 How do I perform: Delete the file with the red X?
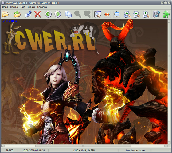[x=37, y=14]
